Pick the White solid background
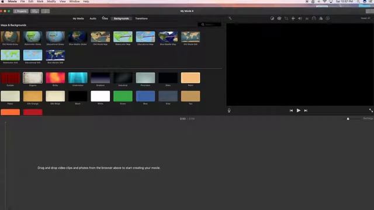This screenshot has height=210, width=374. [101, 96]
